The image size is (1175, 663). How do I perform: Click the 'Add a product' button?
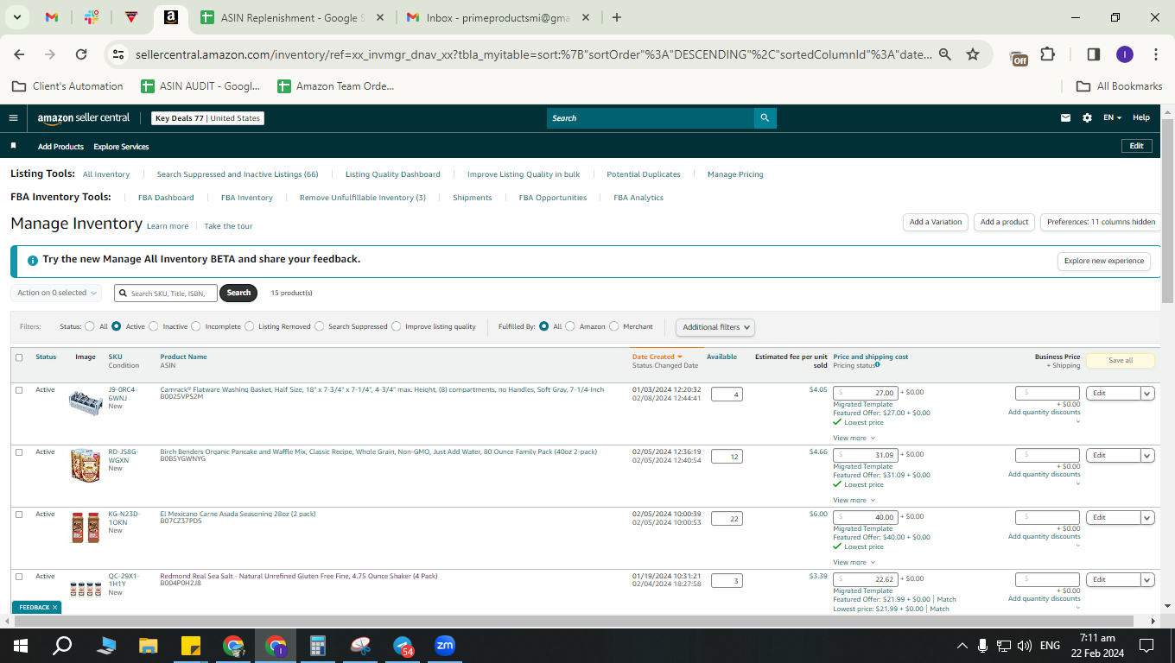click(x=1005, y=222)
